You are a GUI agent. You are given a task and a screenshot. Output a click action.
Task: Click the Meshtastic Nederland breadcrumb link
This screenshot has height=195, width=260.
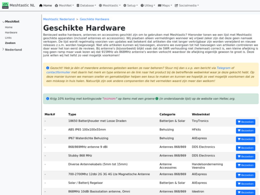(59, 19)
